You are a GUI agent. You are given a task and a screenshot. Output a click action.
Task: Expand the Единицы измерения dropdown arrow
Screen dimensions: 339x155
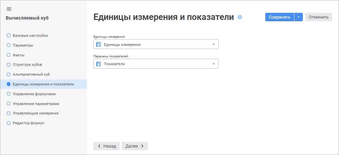pos(214,44)
